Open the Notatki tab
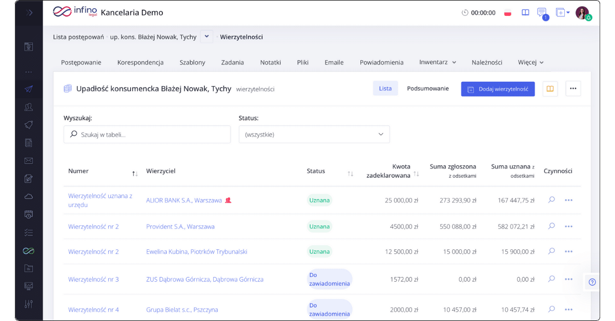615x321 pixels. click(x=271, y=62)
